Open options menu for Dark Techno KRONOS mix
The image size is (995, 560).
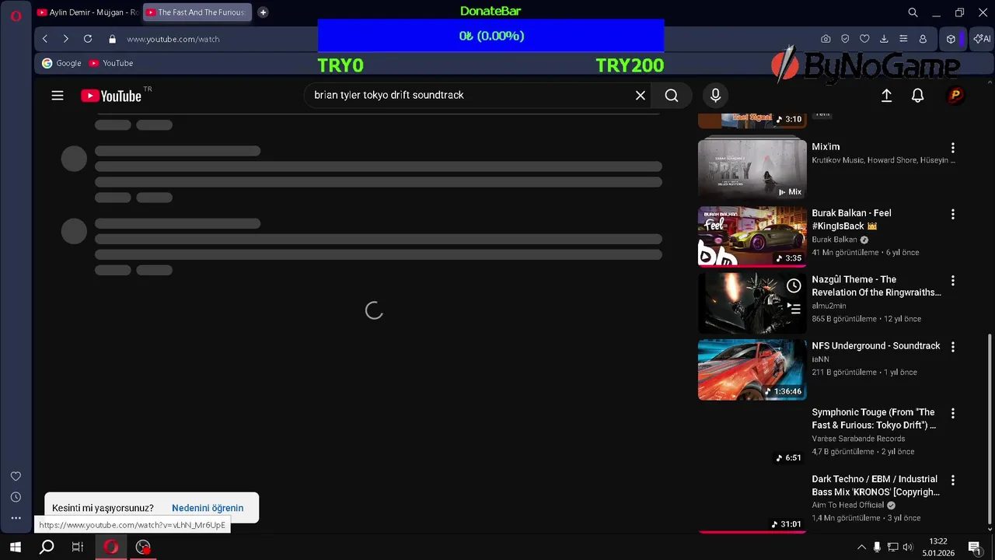coord(953,480)
